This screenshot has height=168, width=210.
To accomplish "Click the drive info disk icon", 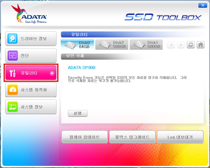I will [12, 38].
